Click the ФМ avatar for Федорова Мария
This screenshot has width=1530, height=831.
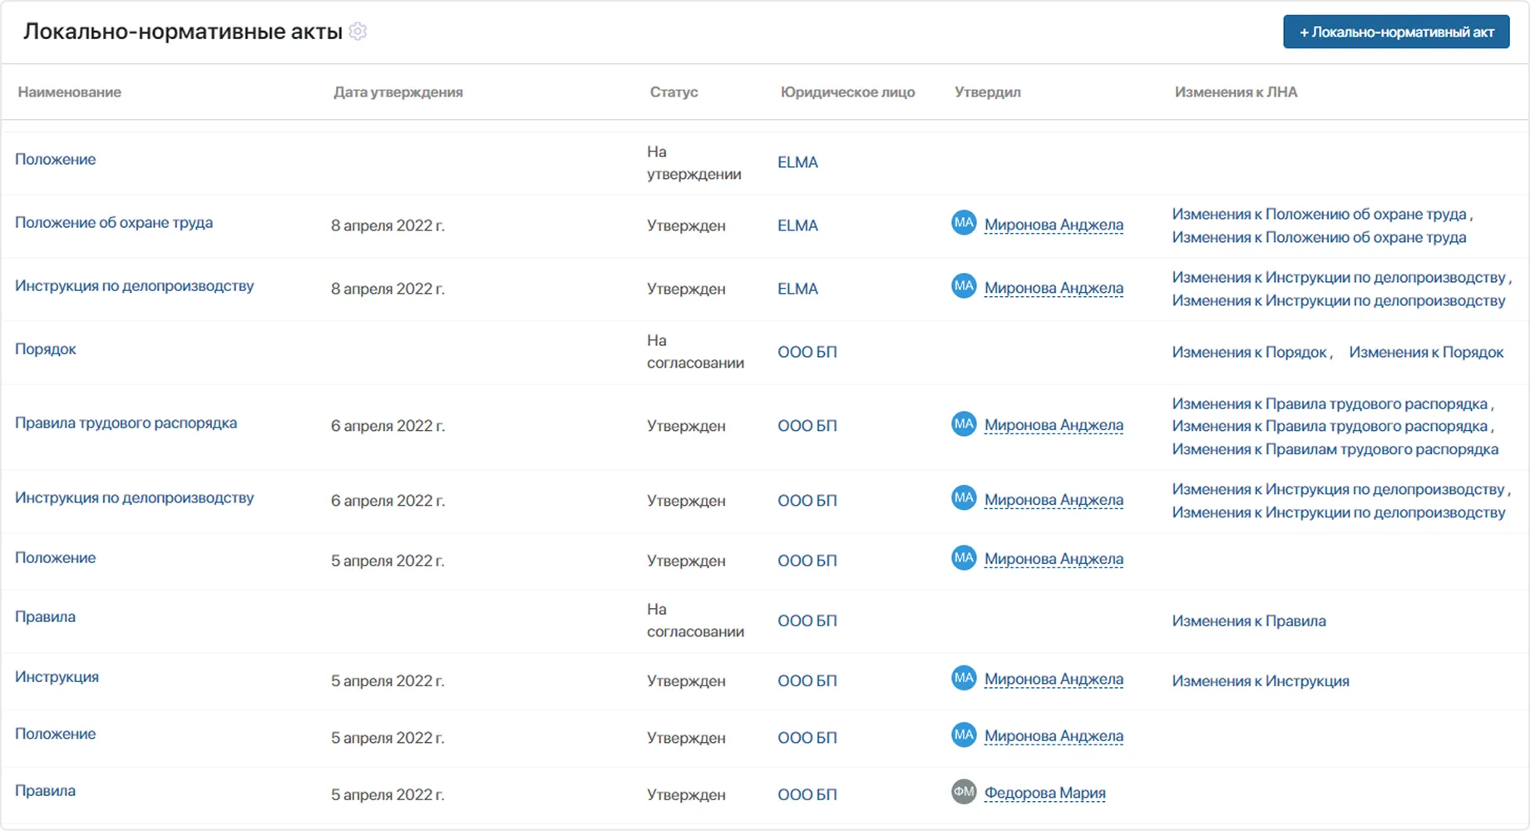963,792
